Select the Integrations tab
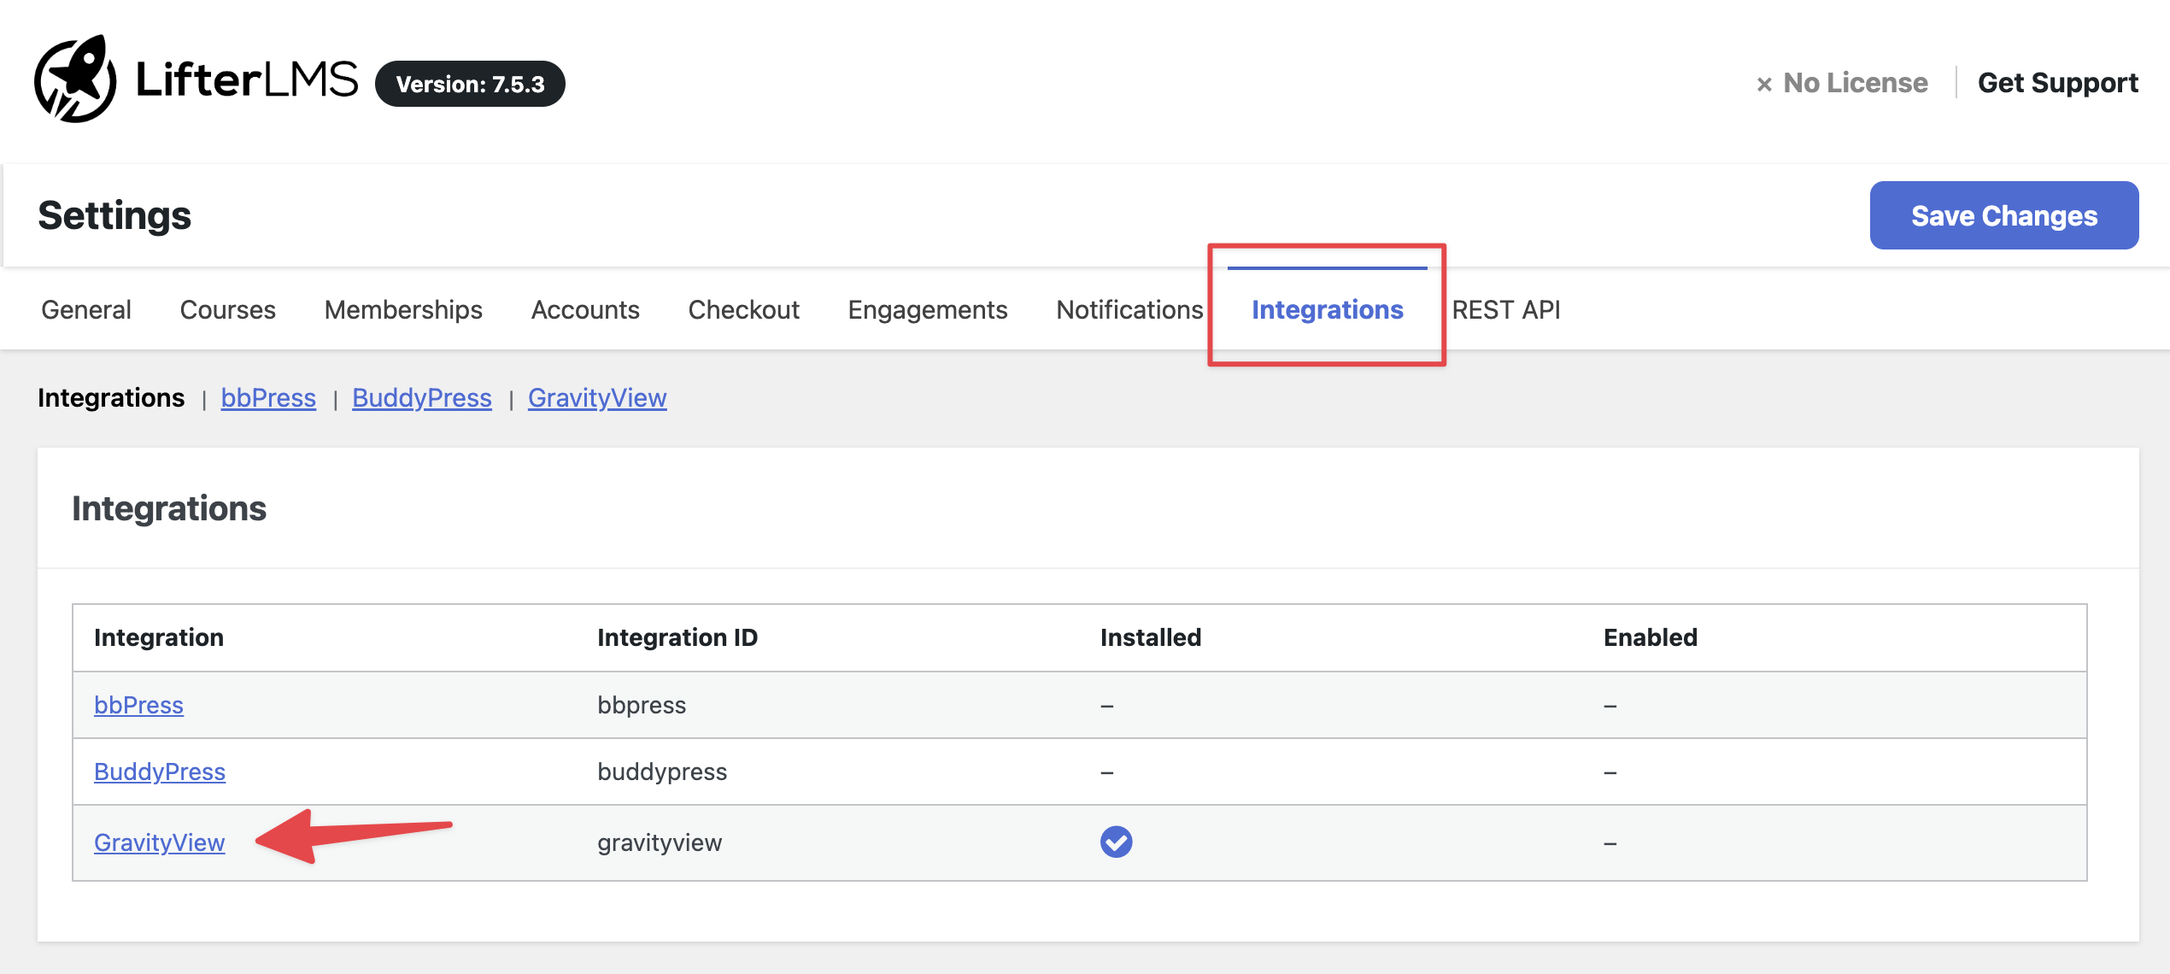2170x974 pixels. 1328,309
